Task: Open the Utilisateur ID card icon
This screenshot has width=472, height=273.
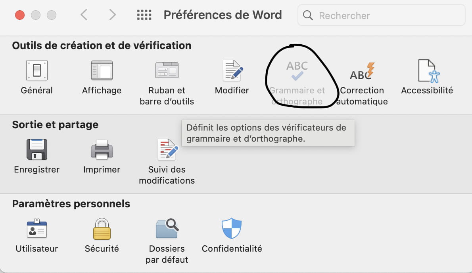Action: pyautogui.click(x=37, y=229)
